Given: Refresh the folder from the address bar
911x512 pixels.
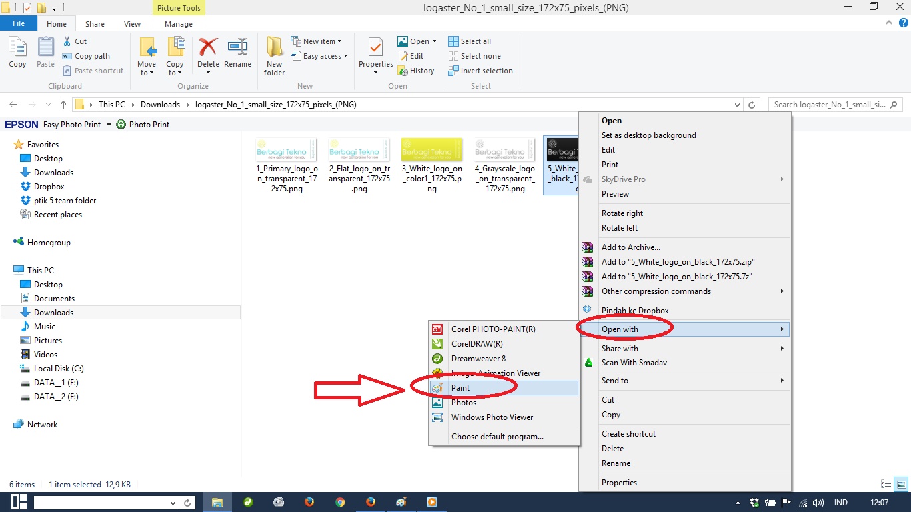Looking at the screenshot, I should pos(752,105).
